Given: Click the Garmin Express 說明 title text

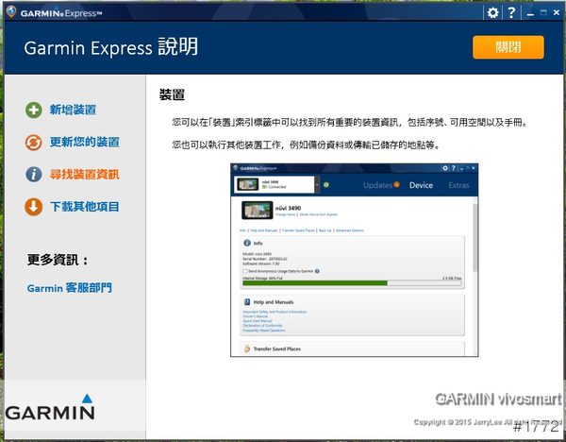Looking at the screenshot, I should tap(110, 47).
